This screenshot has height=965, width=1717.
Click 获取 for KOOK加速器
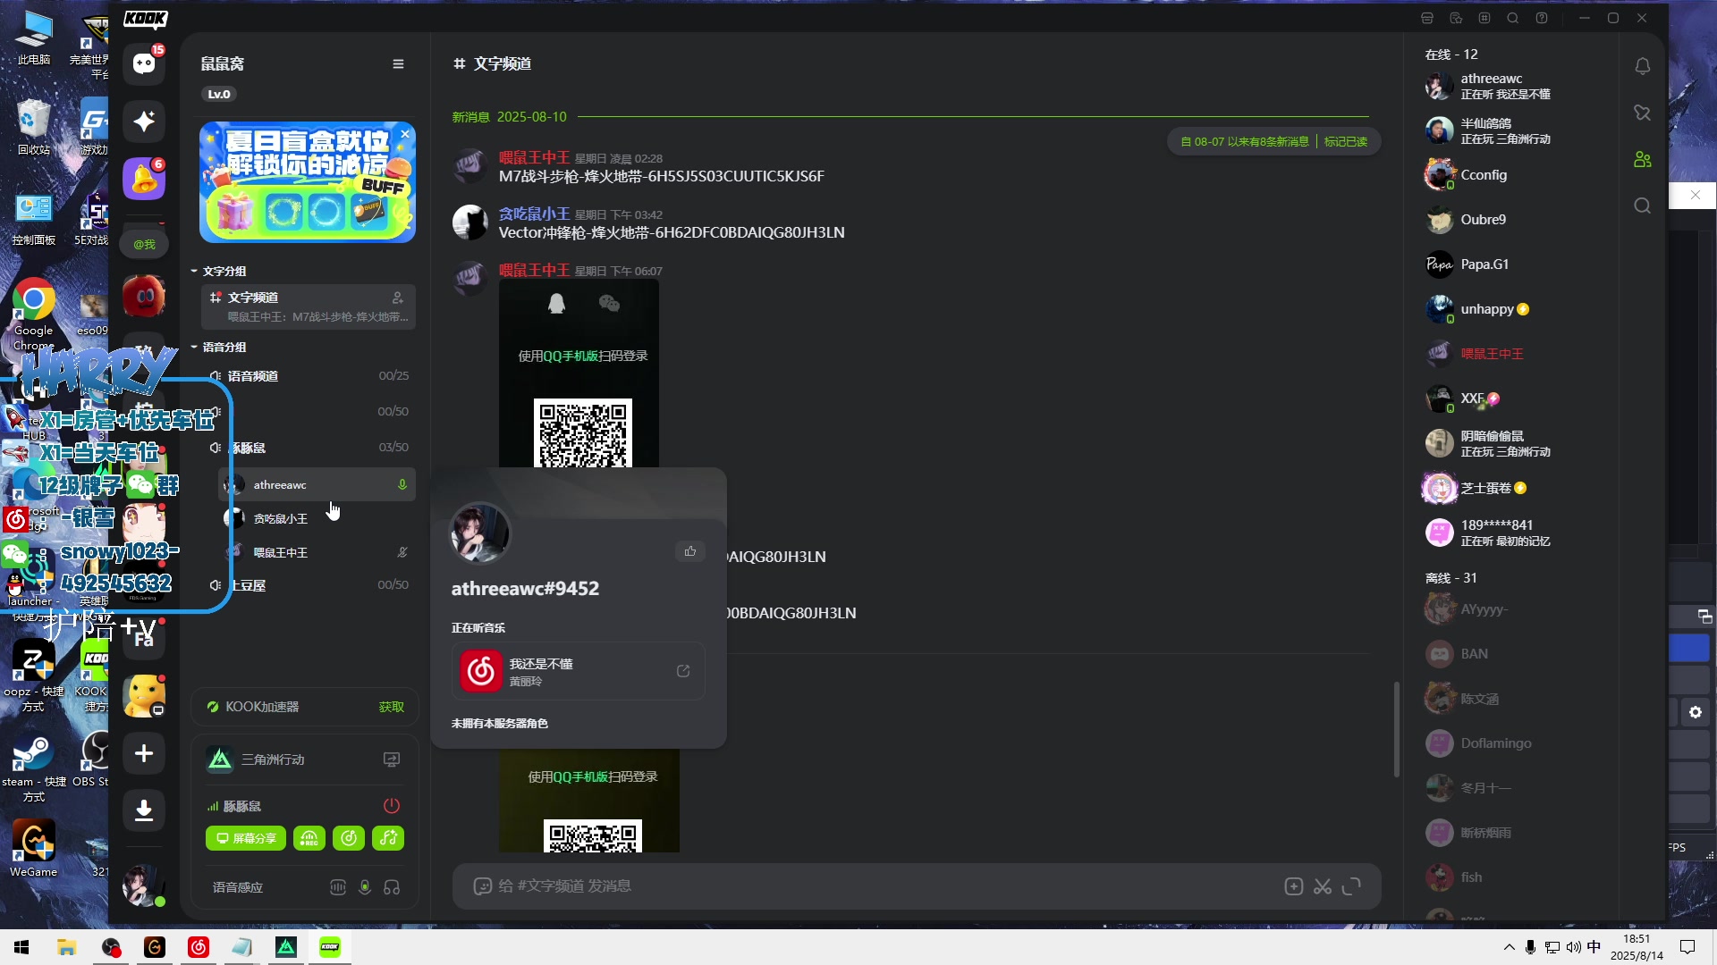point(392,707)
